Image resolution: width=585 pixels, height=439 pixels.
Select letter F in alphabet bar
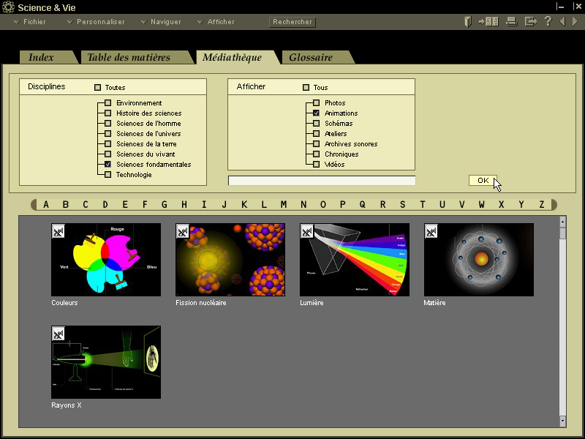click(x=145, y=205)
